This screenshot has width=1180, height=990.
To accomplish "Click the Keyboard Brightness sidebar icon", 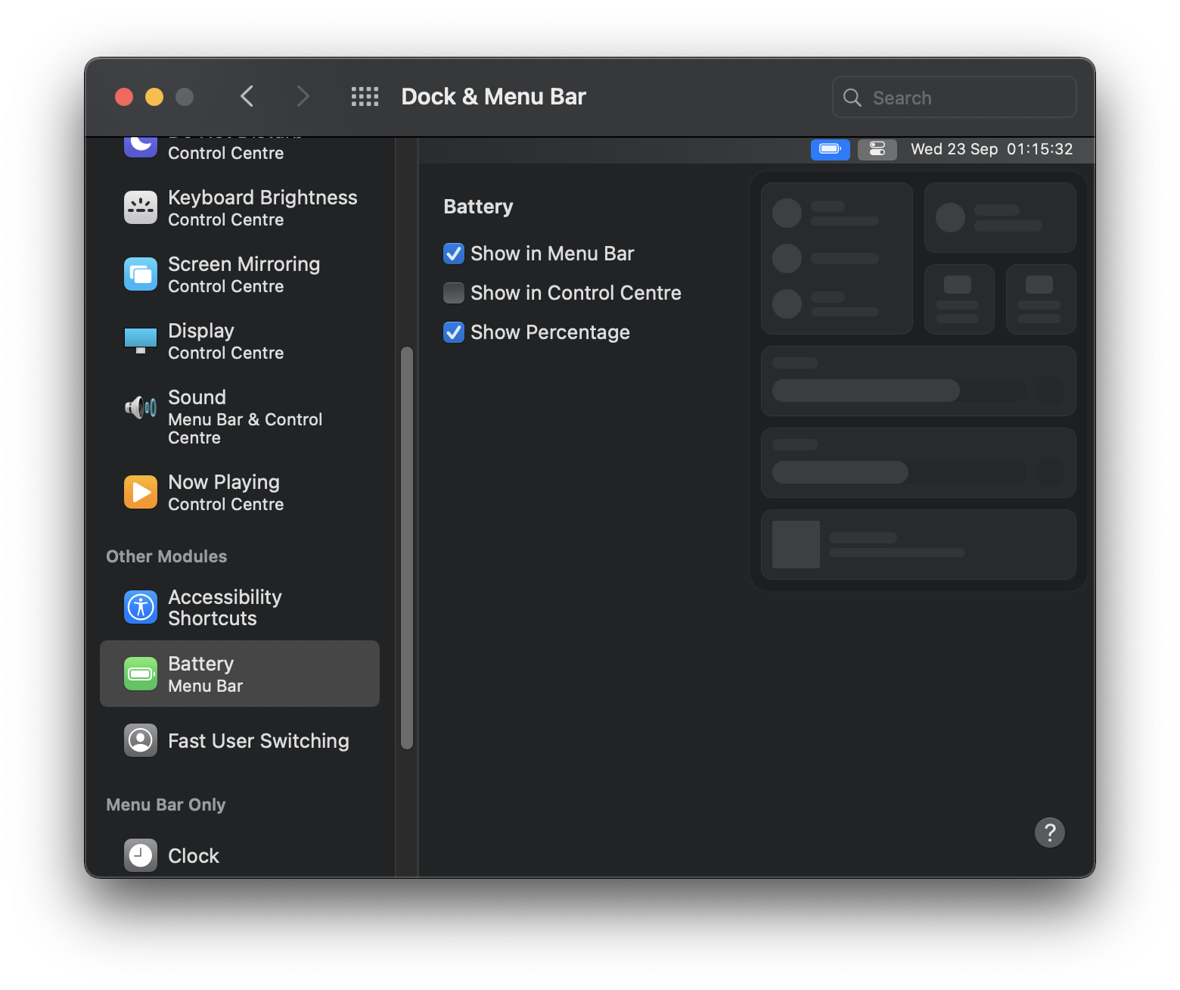I will 141,207.
